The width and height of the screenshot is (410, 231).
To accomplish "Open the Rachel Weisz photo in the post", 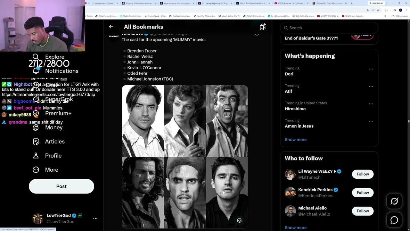I will [185, 121].
